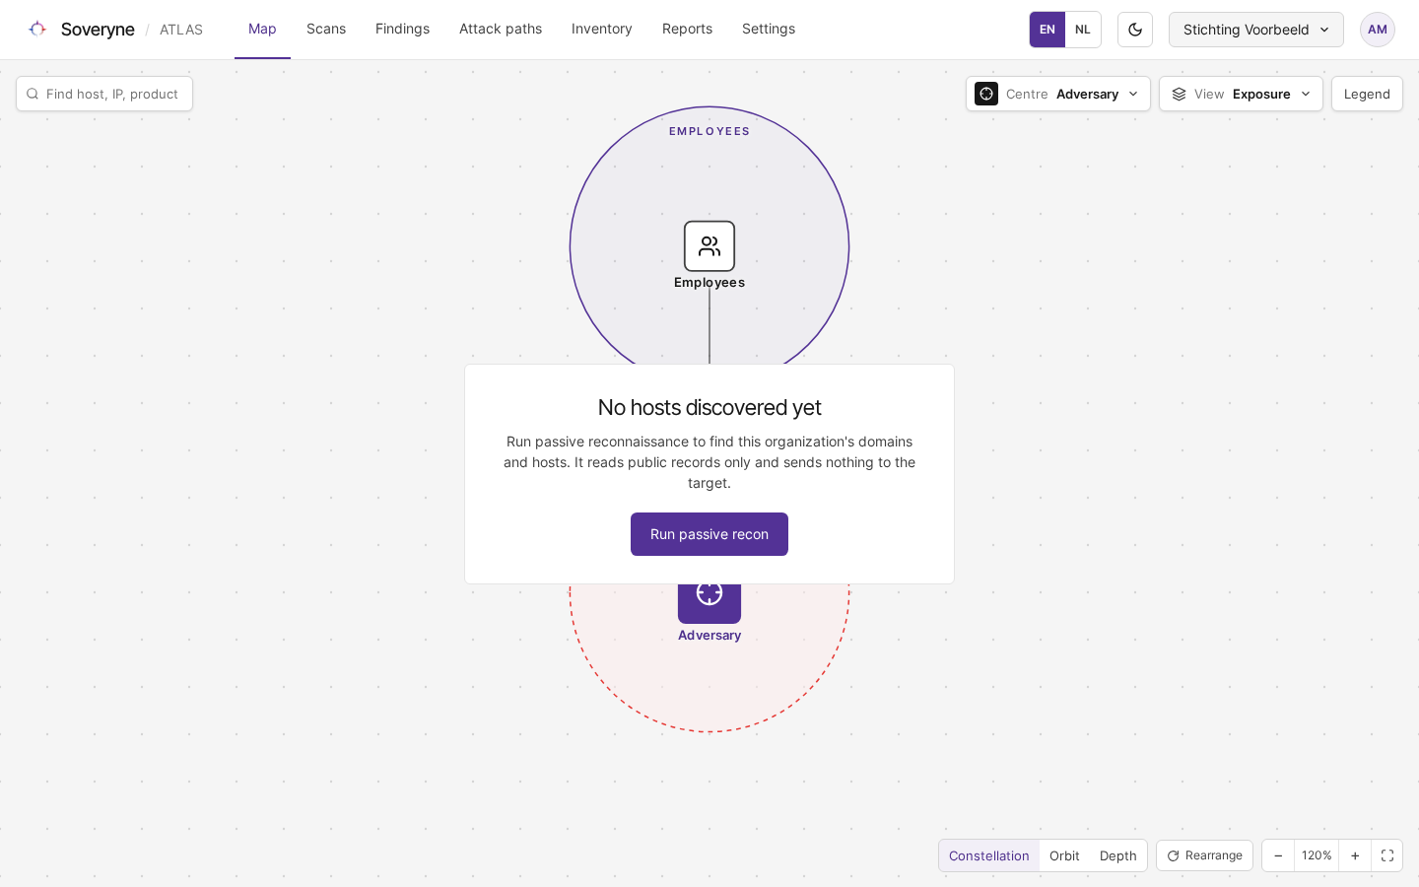Switch language to NL
1419x887 pixels.
point(1083,30)
